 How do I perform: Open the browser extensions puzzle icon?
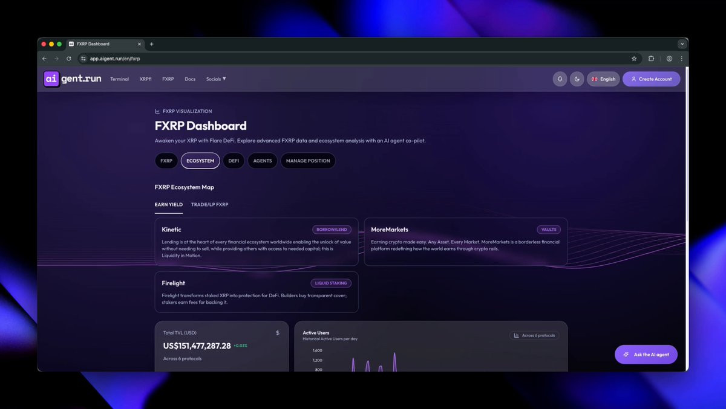point(651,59)
